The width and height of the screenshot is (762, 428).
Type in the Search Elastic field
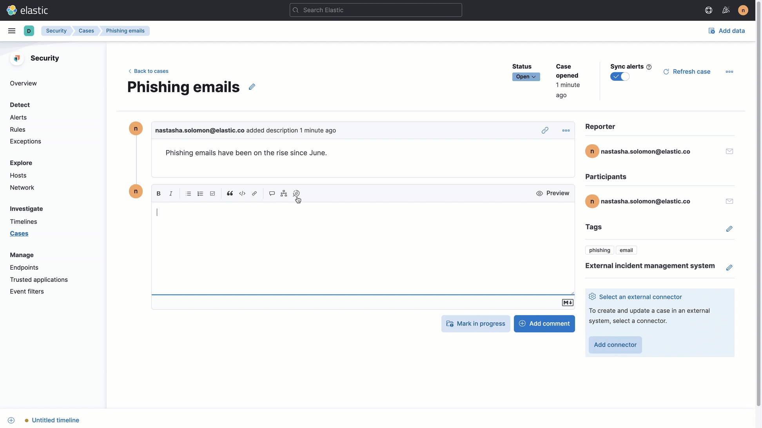(375, 10)
